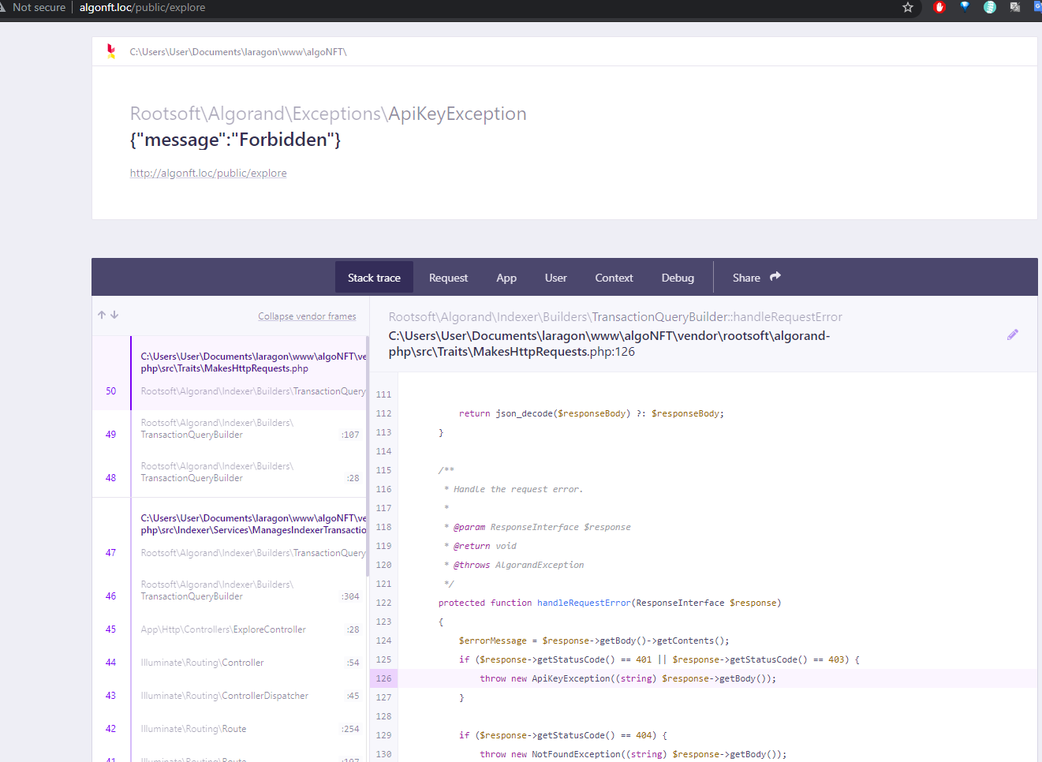1042x762 pixels.
Task: Click the teal browser extension icon
Action: (989, 8)
